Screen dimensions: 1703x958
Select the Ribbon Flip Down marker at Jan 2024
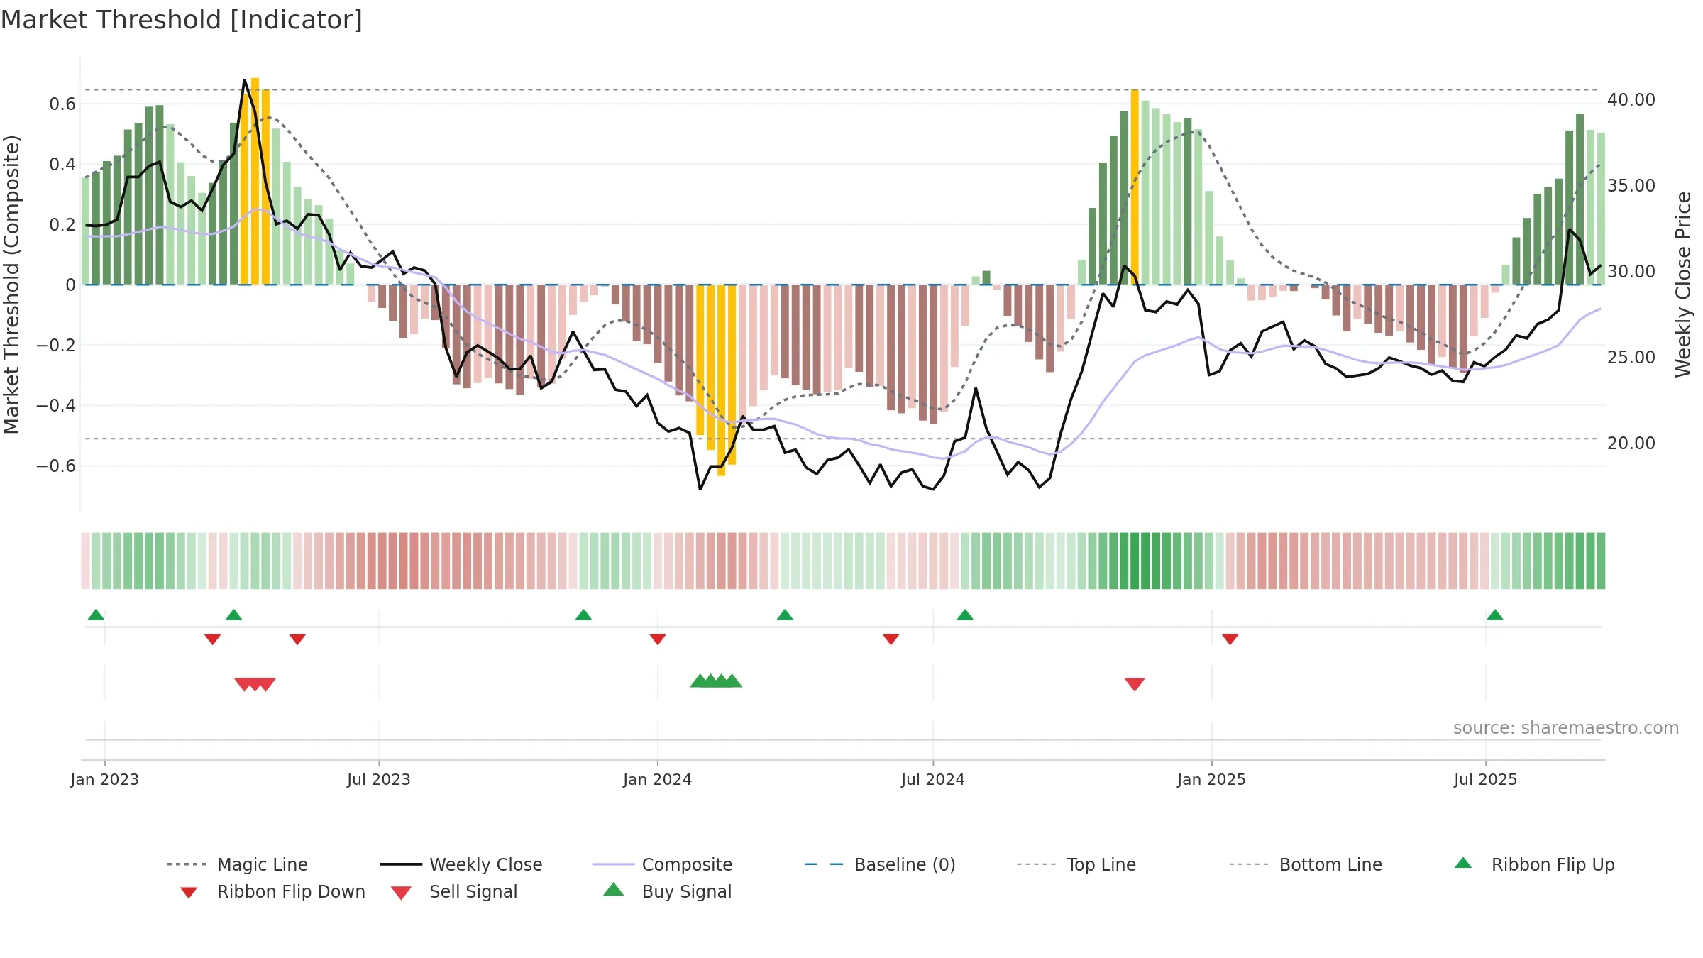click(x=658, y=639)
